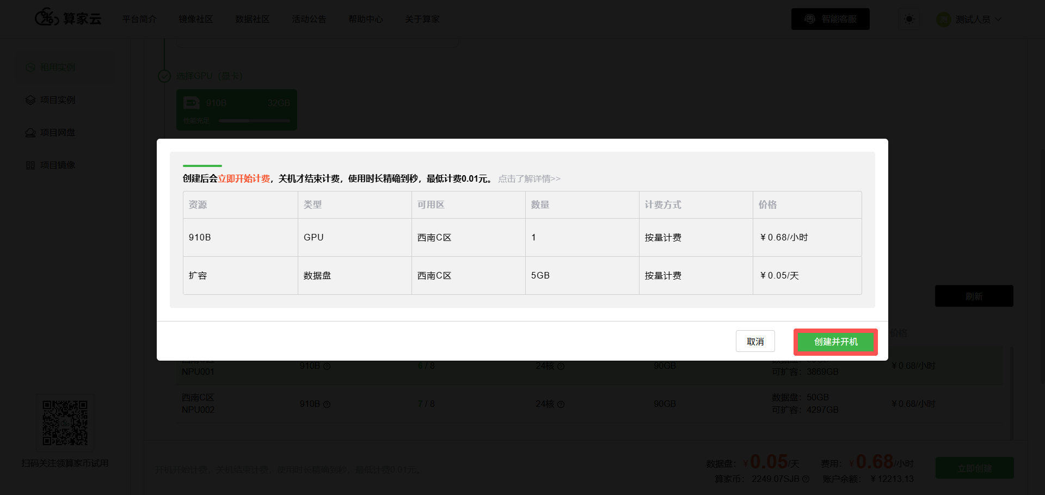Click the 算家云 logo icon

(47, 17)
